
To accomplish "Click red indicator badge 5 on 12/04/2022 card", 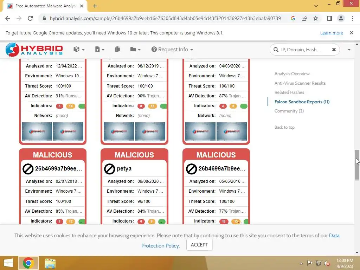I will 59,106.
